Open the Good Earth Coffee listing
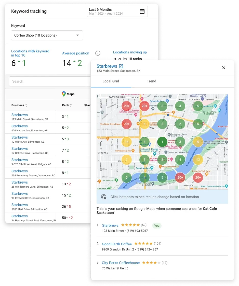 pyautogui.click(x=117, y=244)
